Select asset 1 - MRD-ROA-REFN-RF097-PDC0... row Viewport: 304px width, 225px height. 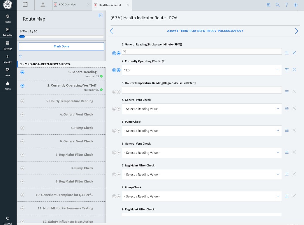tap(62, 64)
